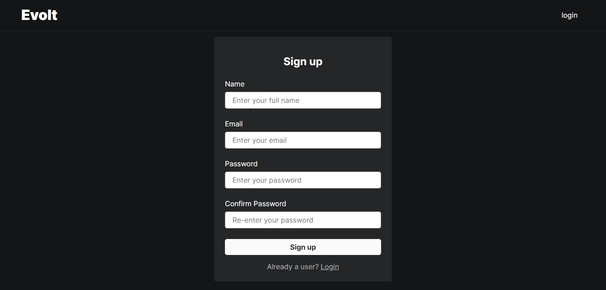Click the Name label above its field

point(235,84)
